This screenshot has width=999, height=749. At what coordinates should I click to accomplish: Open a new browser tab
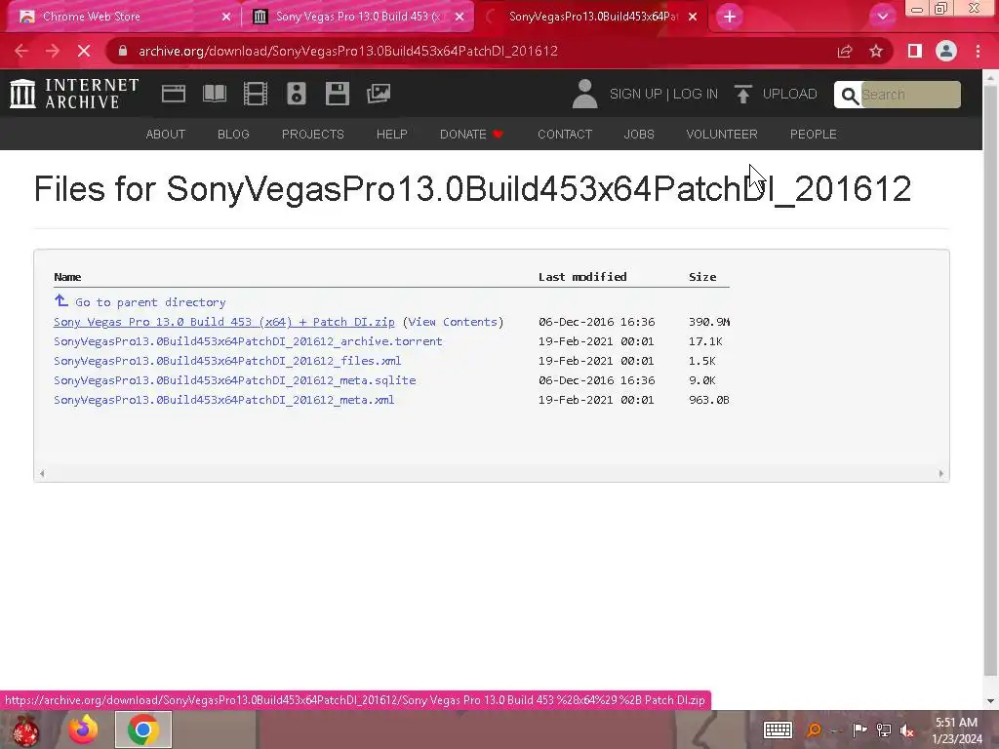[730, 17]
